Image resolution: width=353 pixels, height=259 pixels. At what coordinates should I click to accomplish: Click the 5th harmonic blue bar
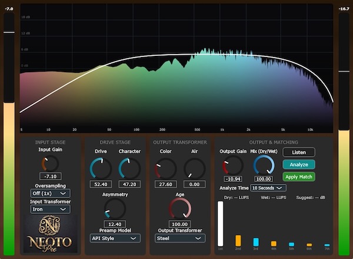click(292, 244)
